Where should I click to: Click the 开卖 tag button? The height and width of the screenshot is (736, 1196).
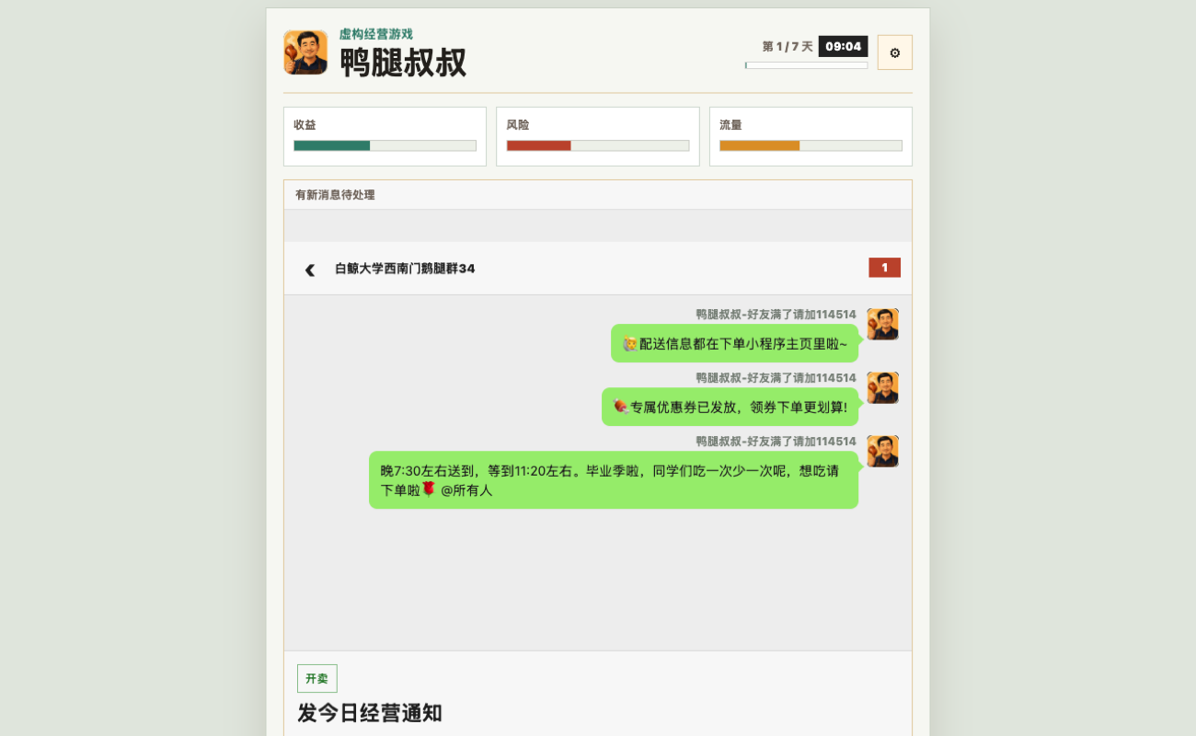coord(316,678)
